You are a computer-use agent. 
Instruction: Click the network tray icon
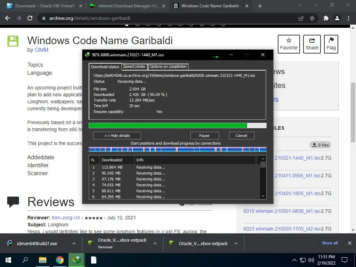[x=303, y=260]
